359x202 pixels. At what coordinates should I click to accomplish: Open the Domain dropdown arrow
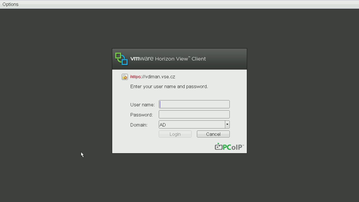tap(227, 125)
